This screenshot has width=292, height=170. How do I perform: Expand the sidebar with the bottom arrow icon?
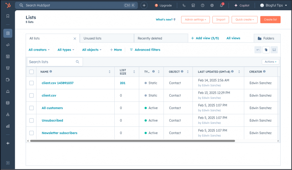(8, 163)
